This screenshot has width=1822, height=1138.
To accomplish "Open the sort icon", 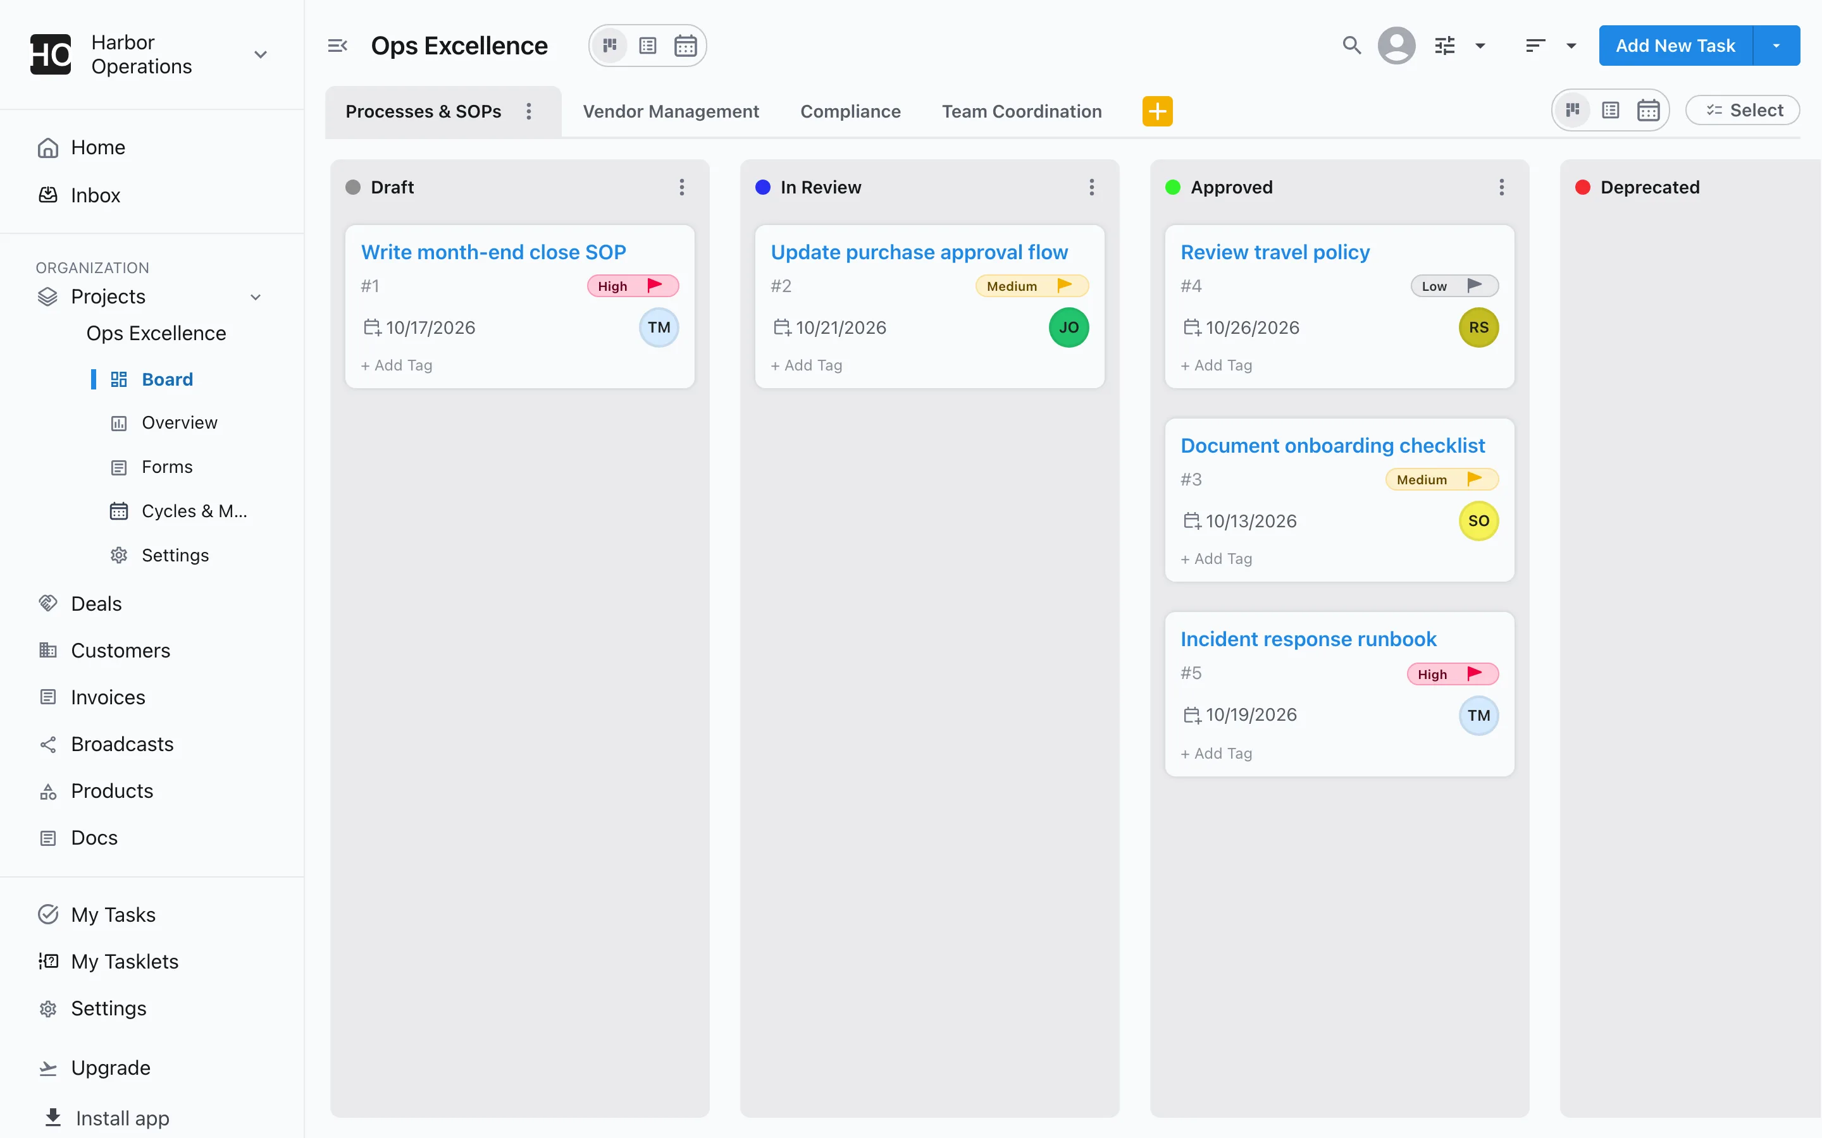I will click(x=1535, y=46).
